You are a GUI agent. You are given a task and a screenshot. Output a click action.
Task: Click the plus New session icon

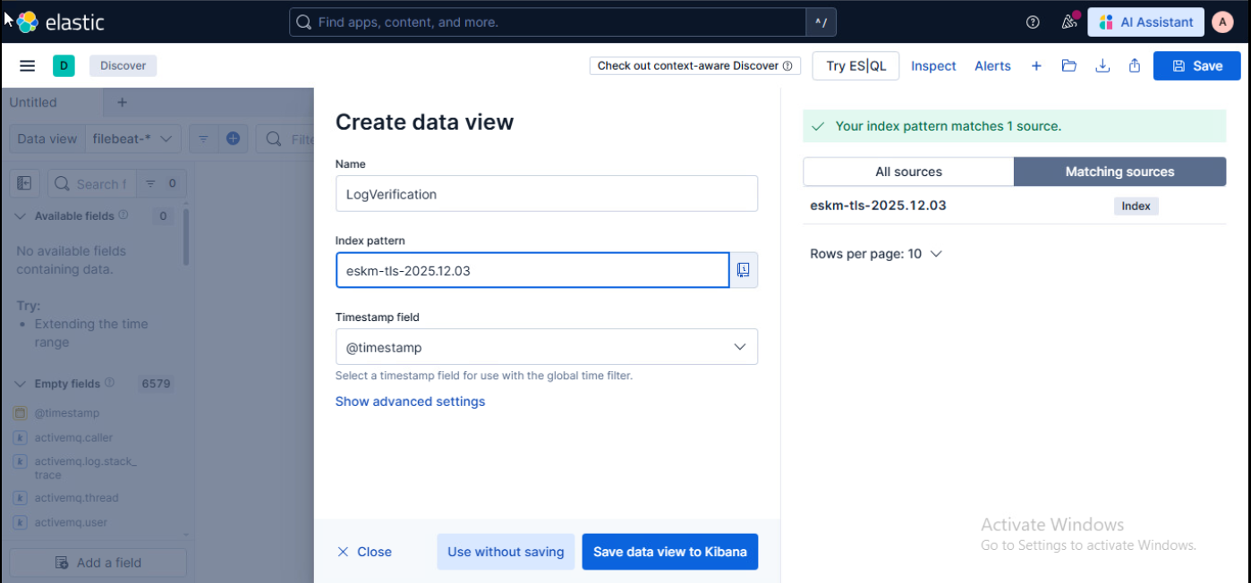1036,65
